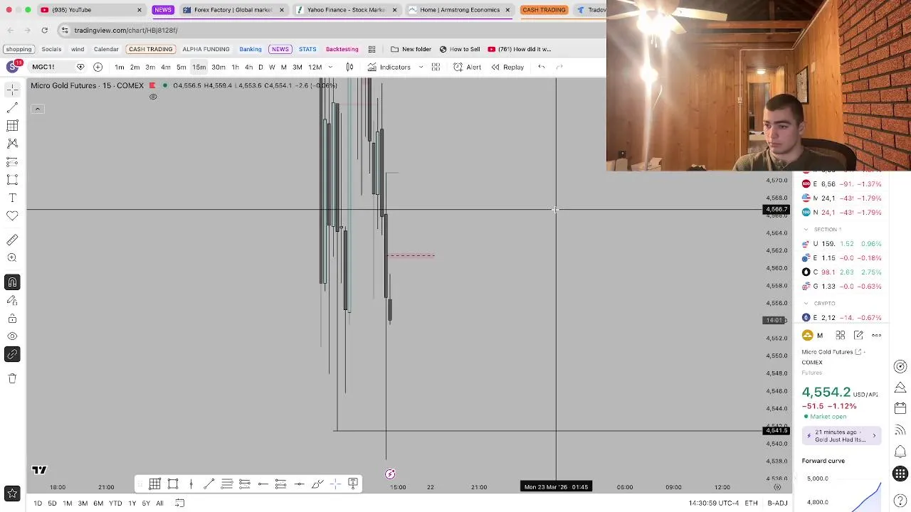Open the forecasting and measurement tools

(12, 162)
